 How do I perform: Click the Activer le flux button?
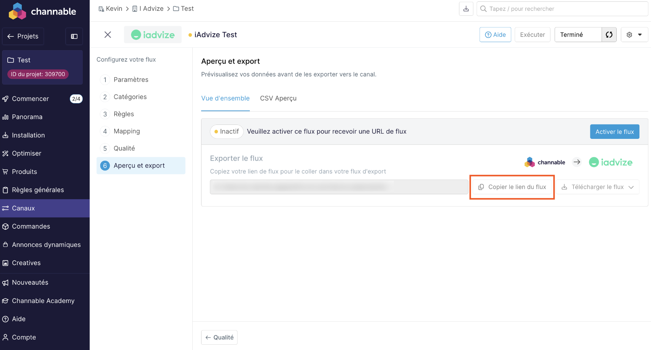[614, 132]
